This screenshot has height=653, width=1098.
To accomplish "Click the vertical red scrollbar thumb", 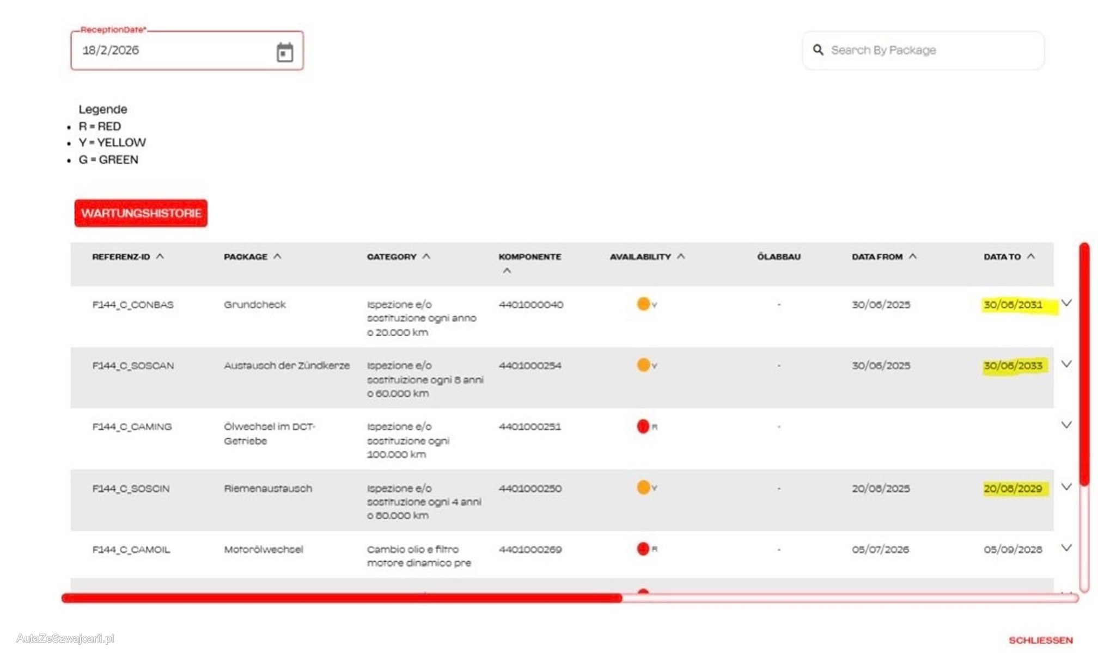I will (1084, 365).
